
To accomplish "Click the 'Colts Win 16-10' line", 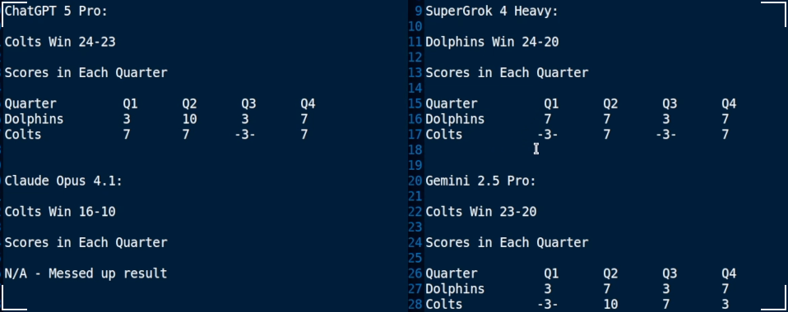I will [60, 212].
